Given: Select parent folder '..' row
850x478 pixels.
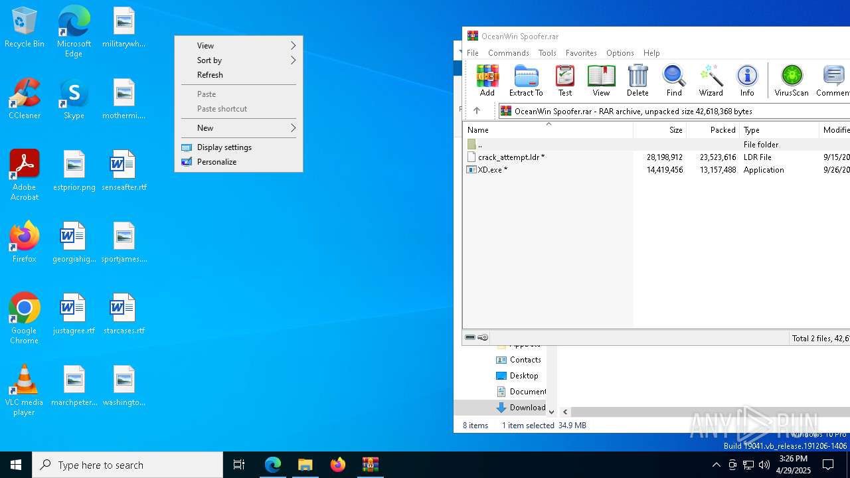Looking at the screenshot, I should point(656,144).
